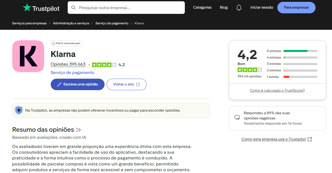Open the Serviço de pagamento category link

[72, 73]
